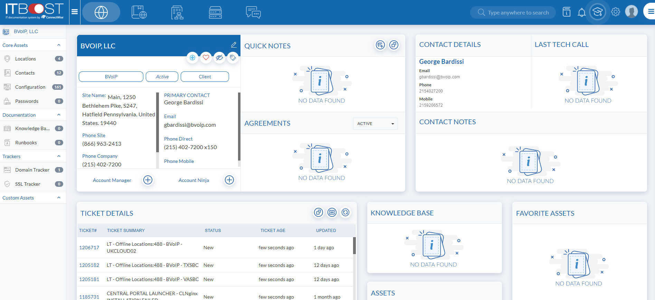The height and width of the screenshot is (300, 655).
Task: Focus the 'Type anywhere to search' field
Action: (x=513, y=12)
